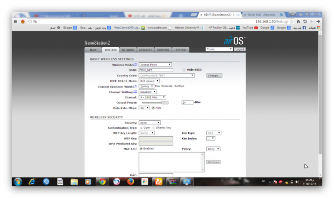
Task: Open the blue swirl browser on taskbar
Action: 116,182
